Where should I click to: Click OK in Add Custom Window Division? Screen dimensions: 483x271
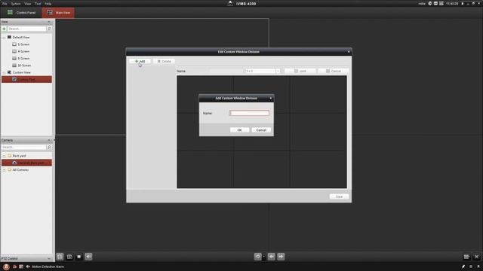pyautogui.click(x=239, y=130)
